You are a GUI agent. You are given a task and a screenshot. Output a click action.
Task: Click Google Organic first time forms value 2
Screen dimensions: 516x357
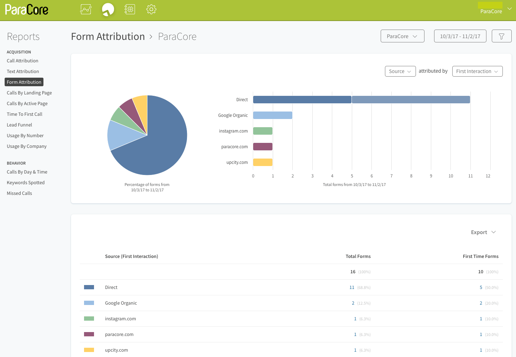coord(481,303)
